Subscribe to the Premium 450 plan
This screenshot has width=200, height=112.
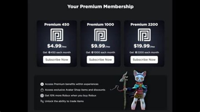click(x=57, y=60)
